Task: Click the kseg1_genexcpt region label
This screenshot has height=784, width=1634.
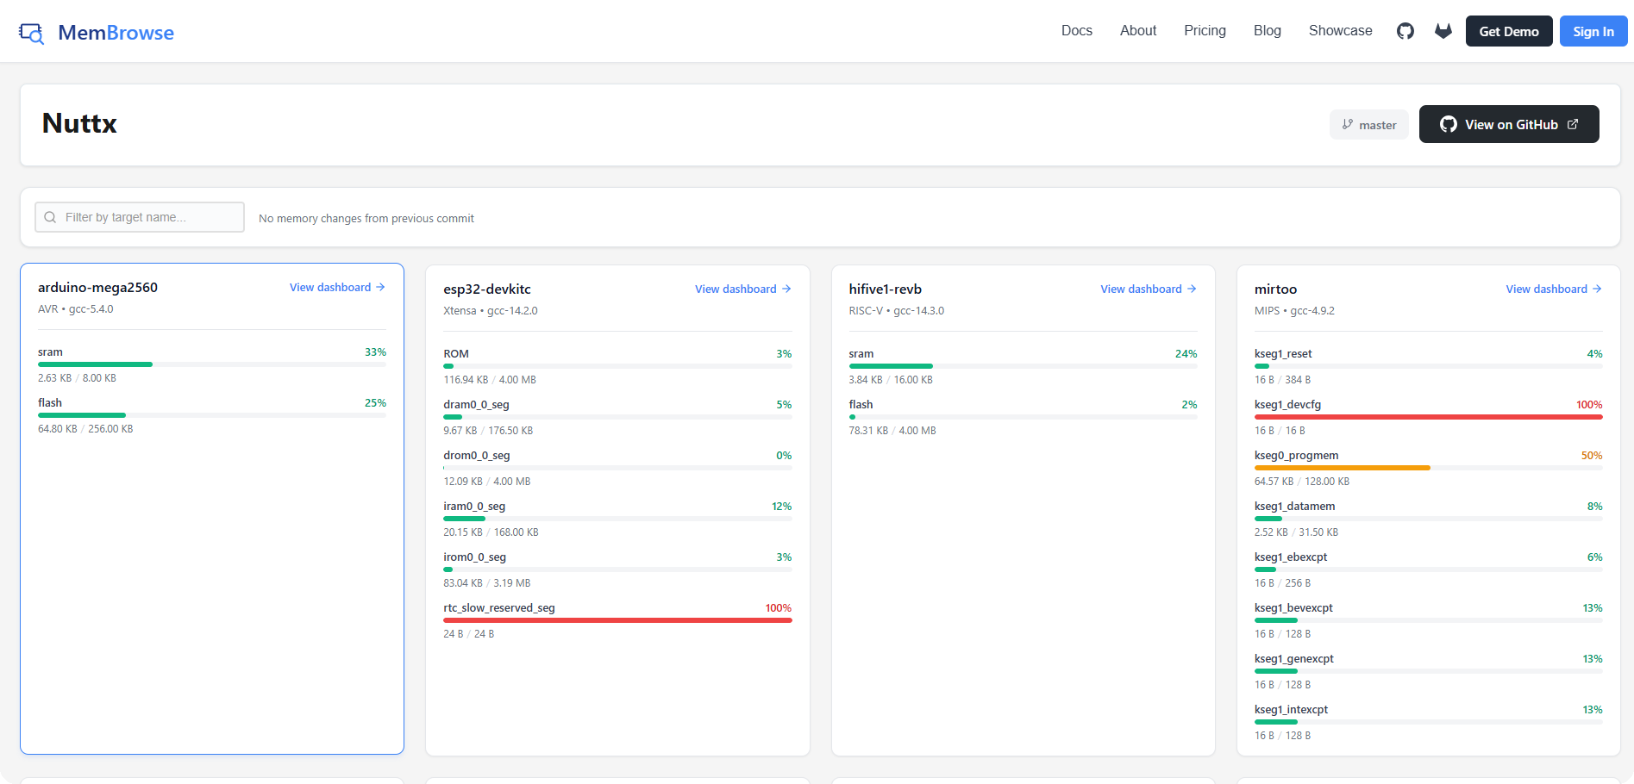Action: coord(1294,658)
